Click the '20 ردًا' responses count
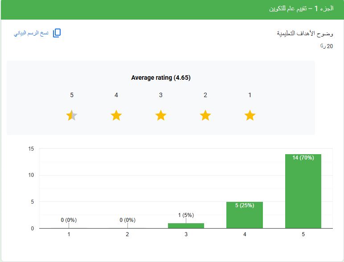 (327, 46)
